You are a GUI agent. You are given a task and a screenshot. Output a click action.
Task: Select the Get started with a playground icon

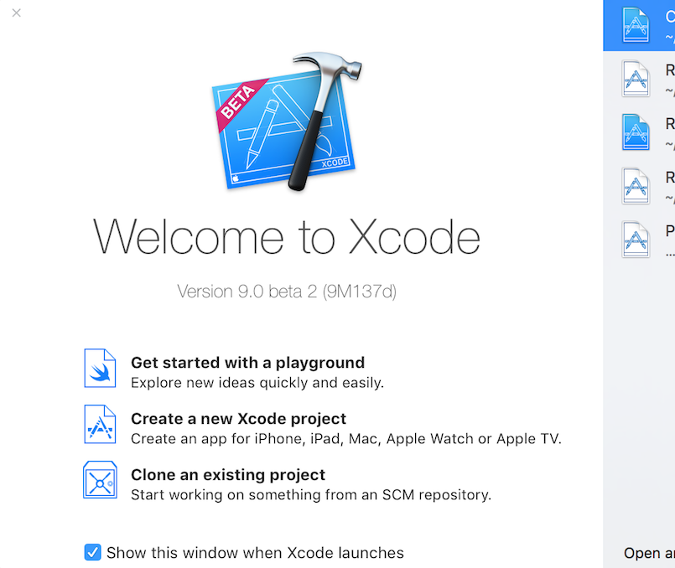(100, 369)
